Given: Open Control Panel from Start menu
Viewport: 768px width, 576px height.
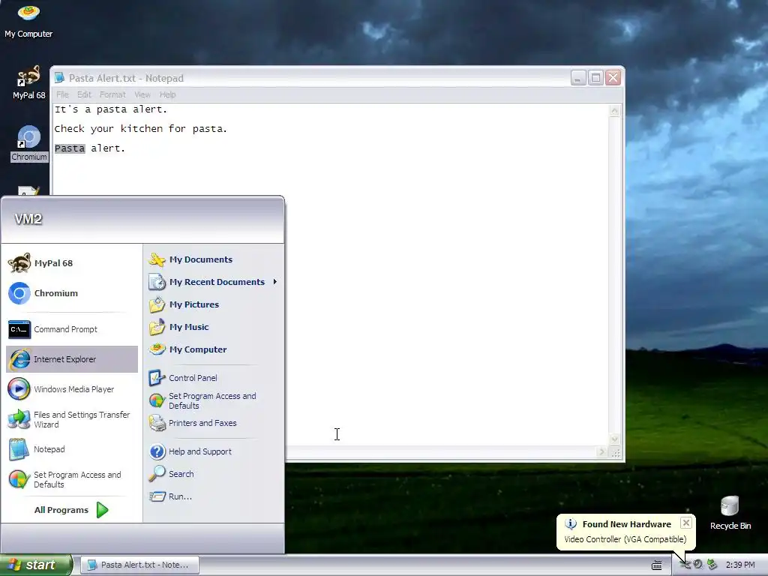Looking at the screenshot, I should tap(214, 378).
